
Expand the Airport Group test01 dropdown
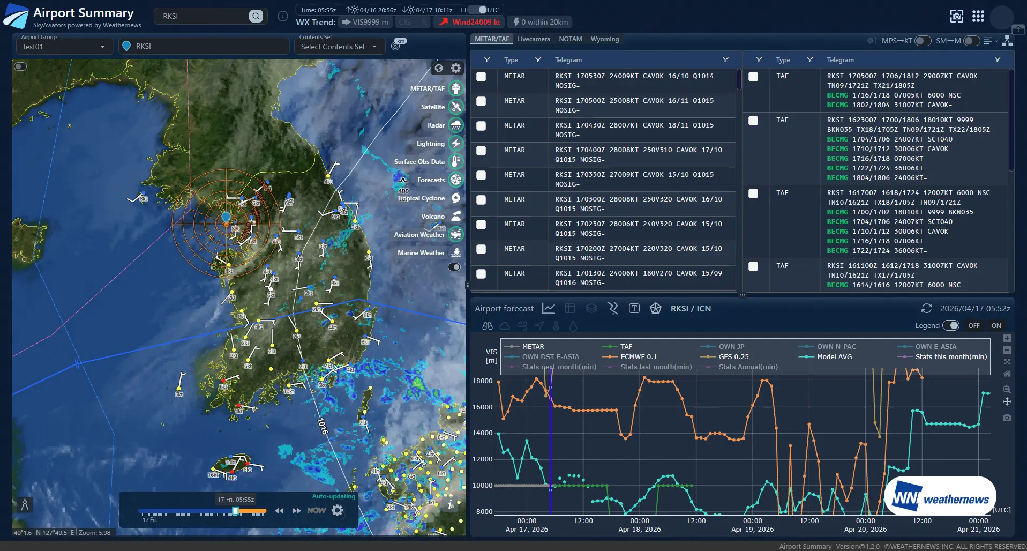(x=63, y=47)
